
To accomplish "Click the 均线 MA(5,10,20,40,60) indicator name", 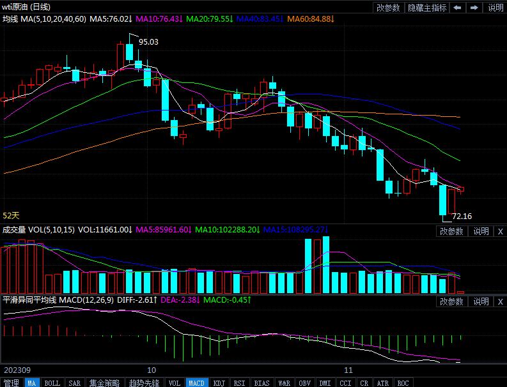I will pos(44,19).
